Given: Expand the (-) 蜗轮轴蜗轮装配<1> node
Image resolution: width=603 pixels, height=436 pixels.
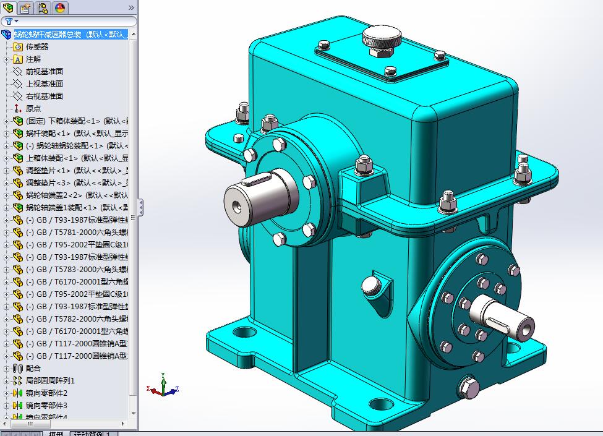Looking at the screenshot, I should pos(6,146).
